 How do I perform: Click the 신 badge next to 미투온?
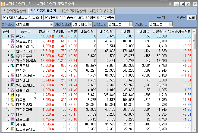pyautogui.click(x=12, y=100)
